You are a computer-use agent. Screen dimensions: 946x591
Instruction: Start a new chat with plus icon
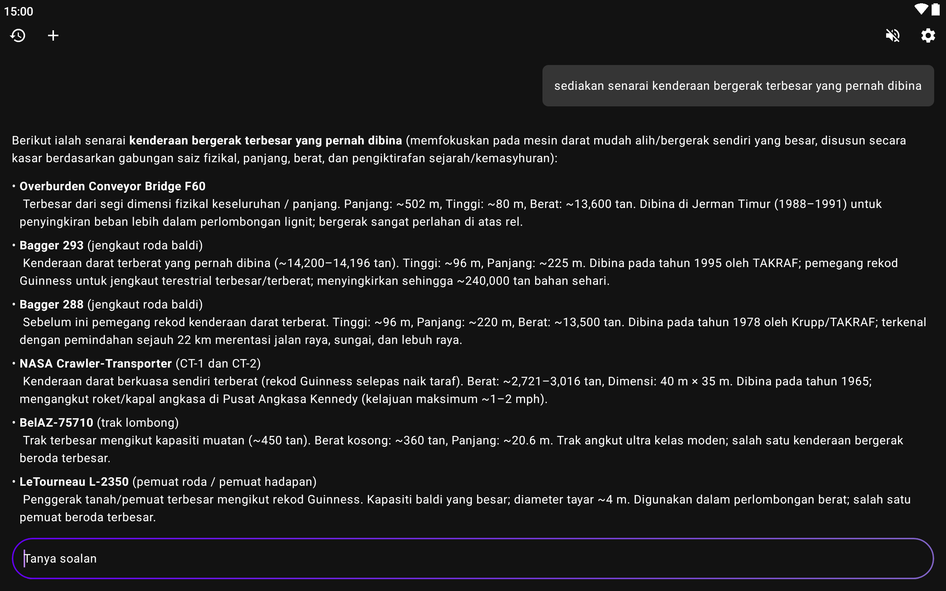click(53, 35)
